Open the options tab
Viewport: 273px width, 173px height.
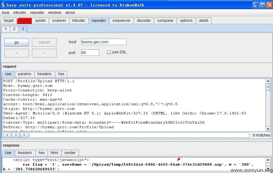click(x=186, y=21)
